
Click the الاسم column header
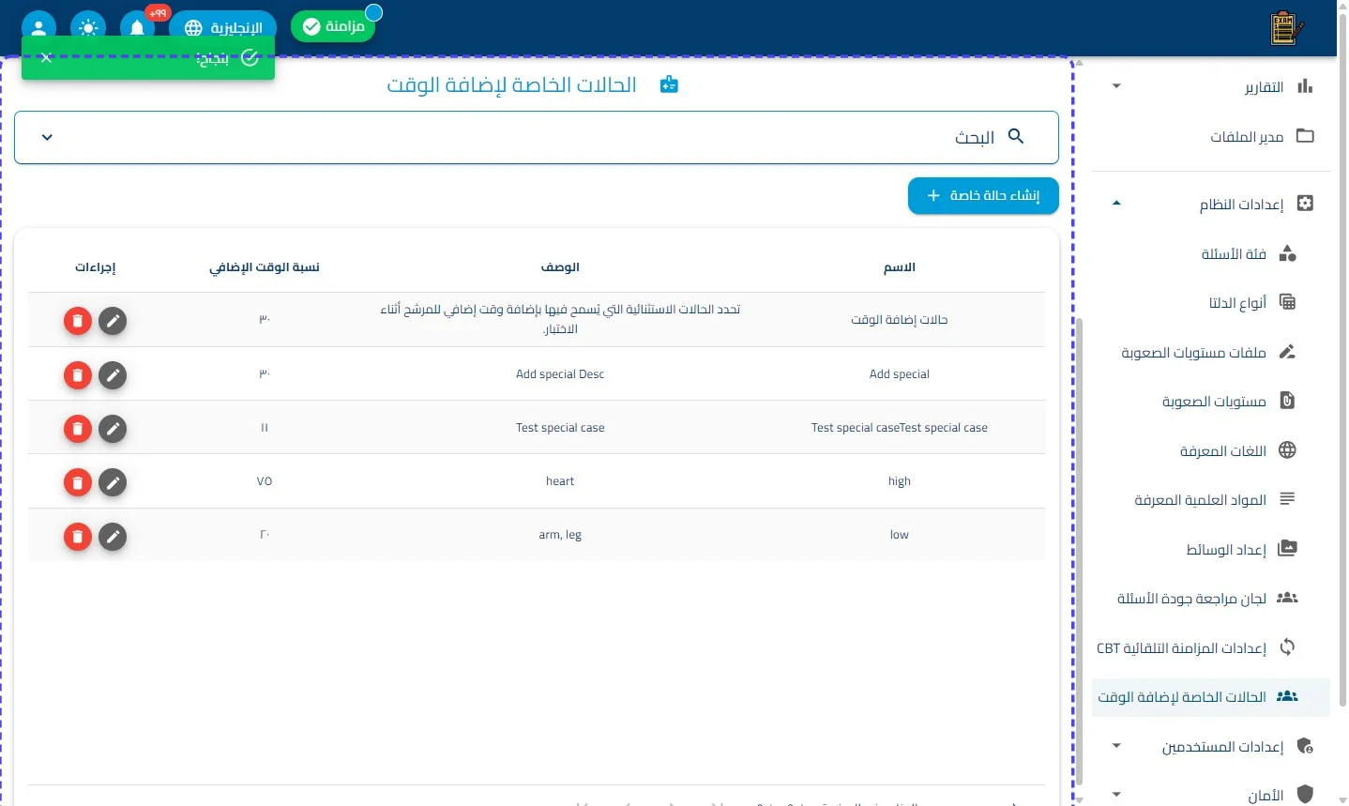[x=899, y=267]
